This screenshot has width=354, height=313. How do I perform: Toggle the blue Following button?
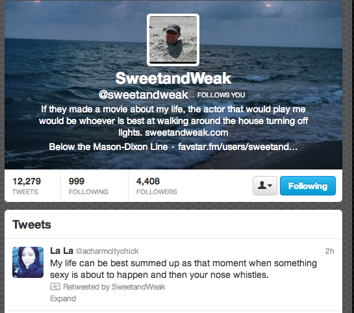tap(308, 186)
